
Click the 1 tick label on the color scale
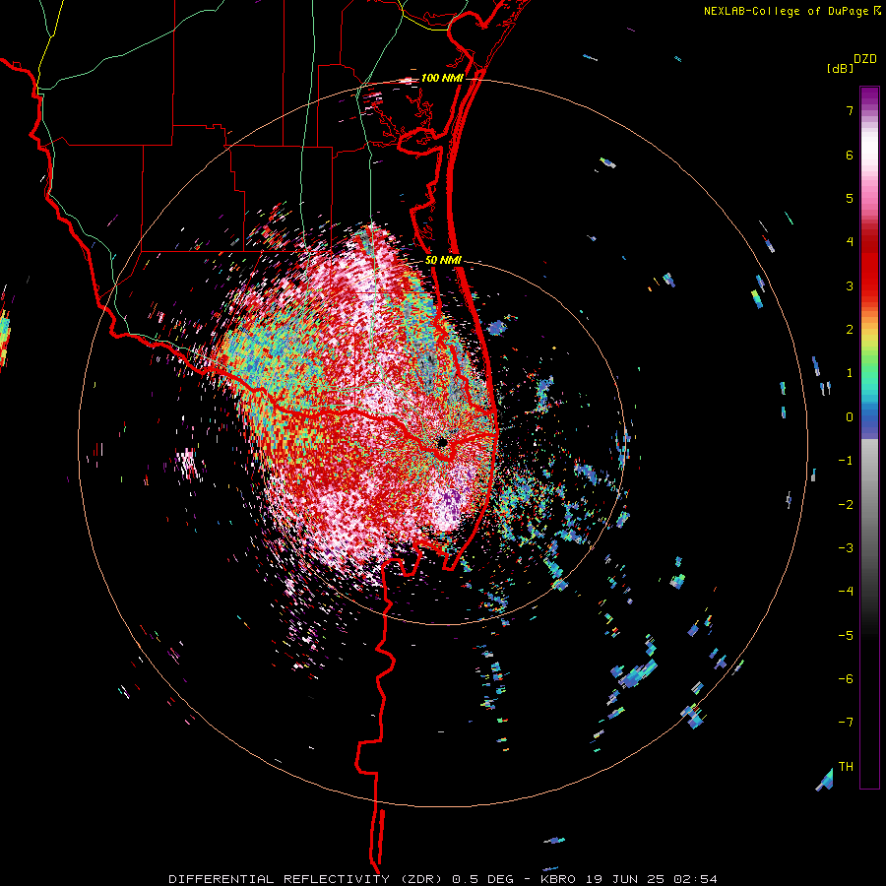pos(850,373)
